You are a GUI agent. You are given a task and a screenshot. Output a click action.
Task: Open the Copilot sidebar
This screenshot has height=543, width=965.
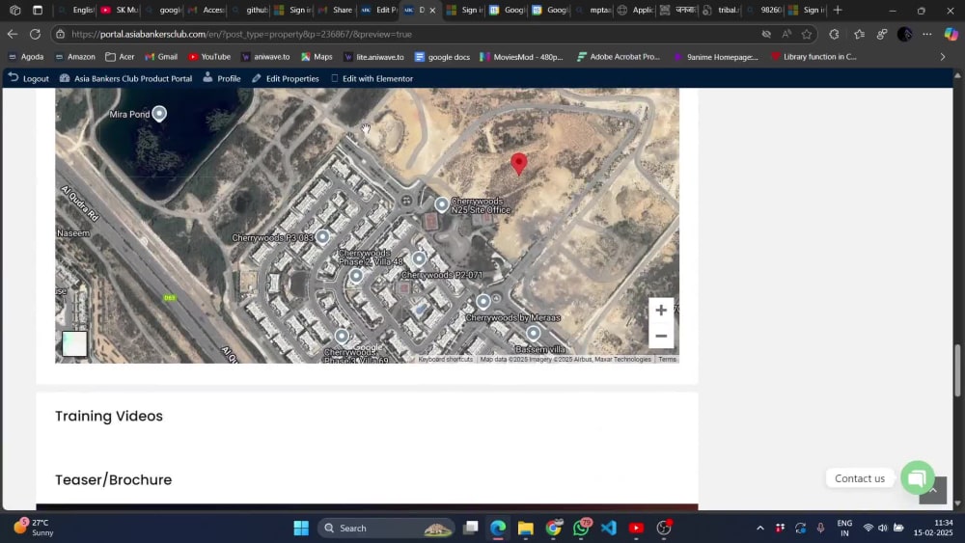[951, 35]
